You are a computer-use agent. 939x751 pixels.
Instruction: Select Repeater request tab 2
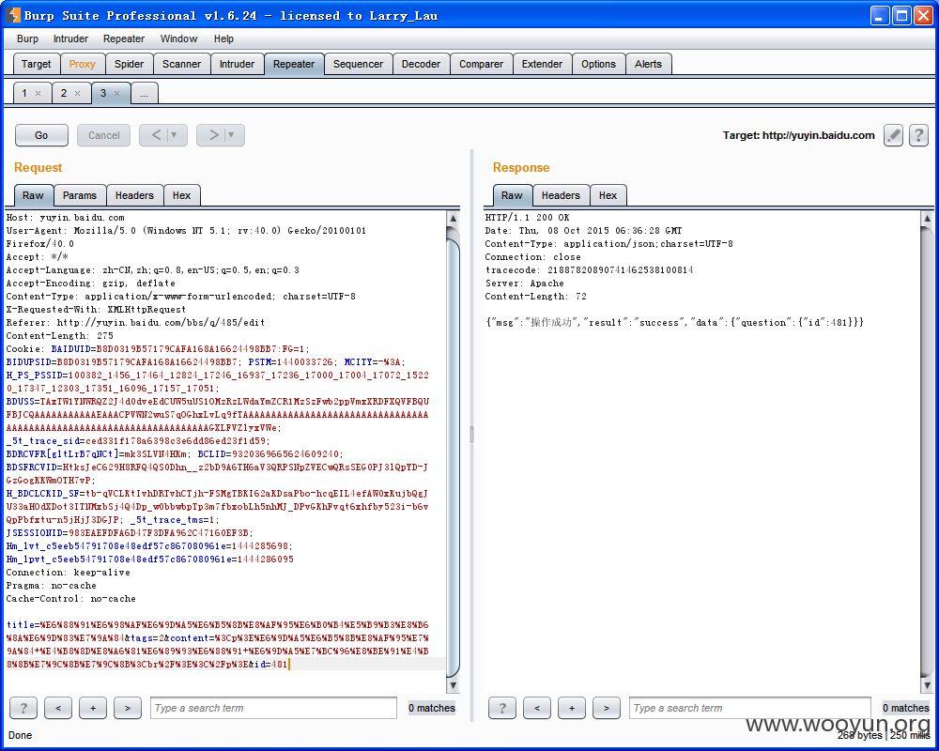point(64,94)
